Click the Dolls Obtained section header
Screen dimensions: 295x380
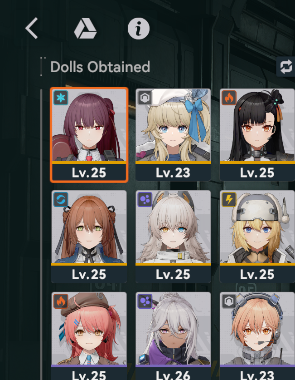pyautogui.click(x=100, y=67)
